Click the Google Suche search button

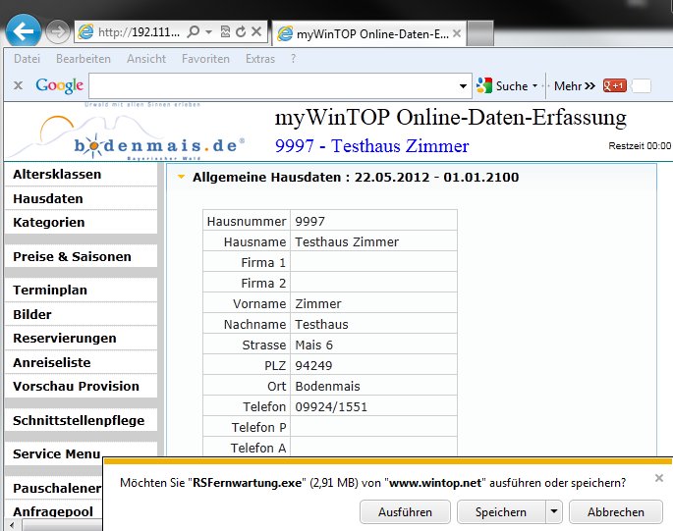(506, 85)
